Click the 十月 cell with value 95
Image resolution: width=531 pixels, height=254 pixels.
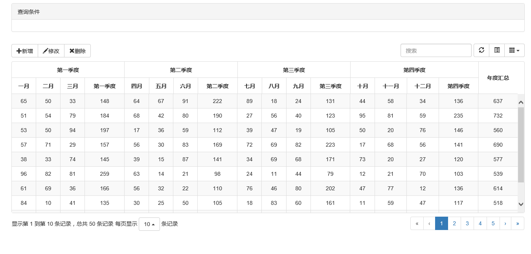pyautogui.click(x=362, y=116)
